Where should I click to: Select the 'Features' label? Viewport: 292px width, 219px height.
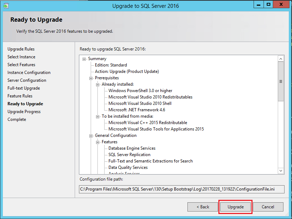110,142
